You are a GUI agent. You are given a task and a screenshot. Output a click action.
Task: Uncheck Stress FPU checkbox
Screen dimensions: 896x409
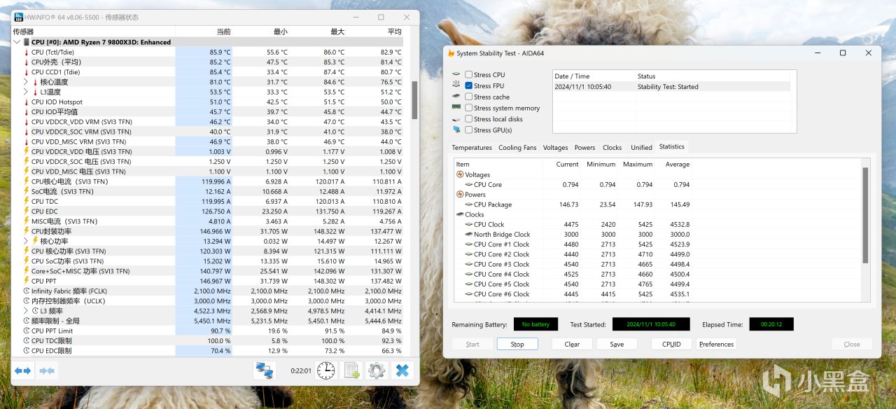[468, 85]
